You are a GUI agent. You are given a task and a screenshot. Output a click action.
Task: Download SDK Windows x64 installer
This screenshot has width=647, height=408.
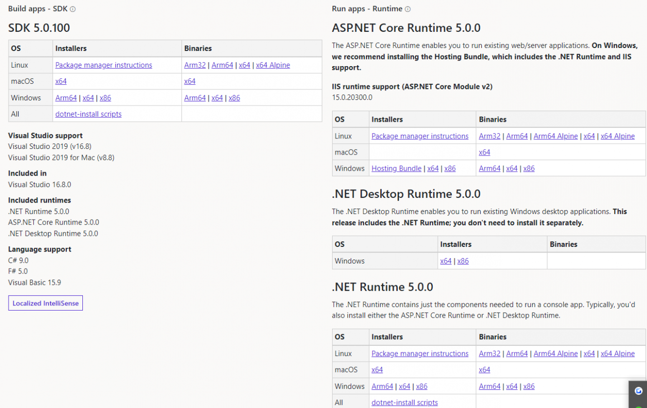88,98
